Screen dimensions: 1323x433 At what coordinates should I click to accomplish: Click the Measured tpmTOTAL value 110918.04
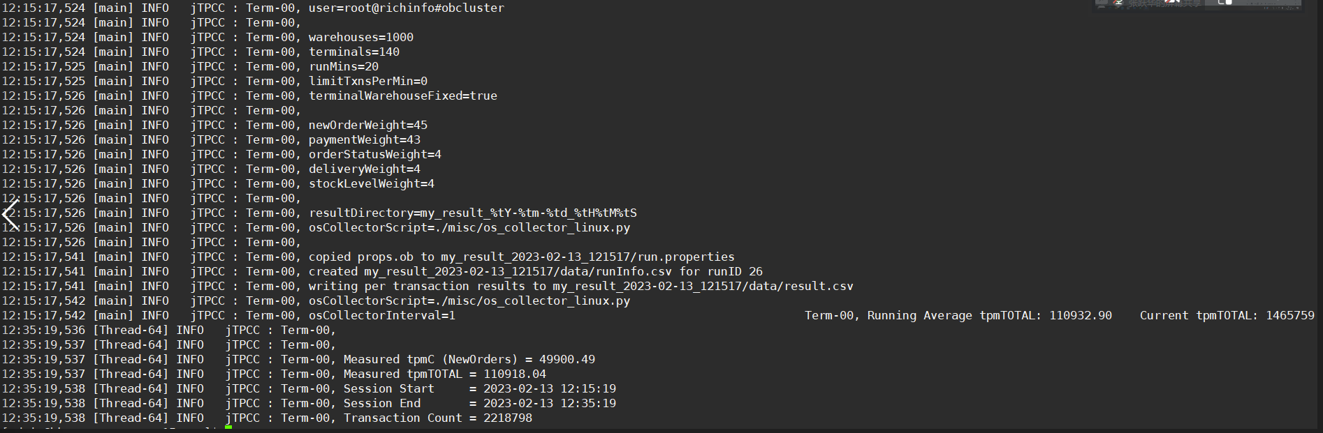(x=515, y=374)
